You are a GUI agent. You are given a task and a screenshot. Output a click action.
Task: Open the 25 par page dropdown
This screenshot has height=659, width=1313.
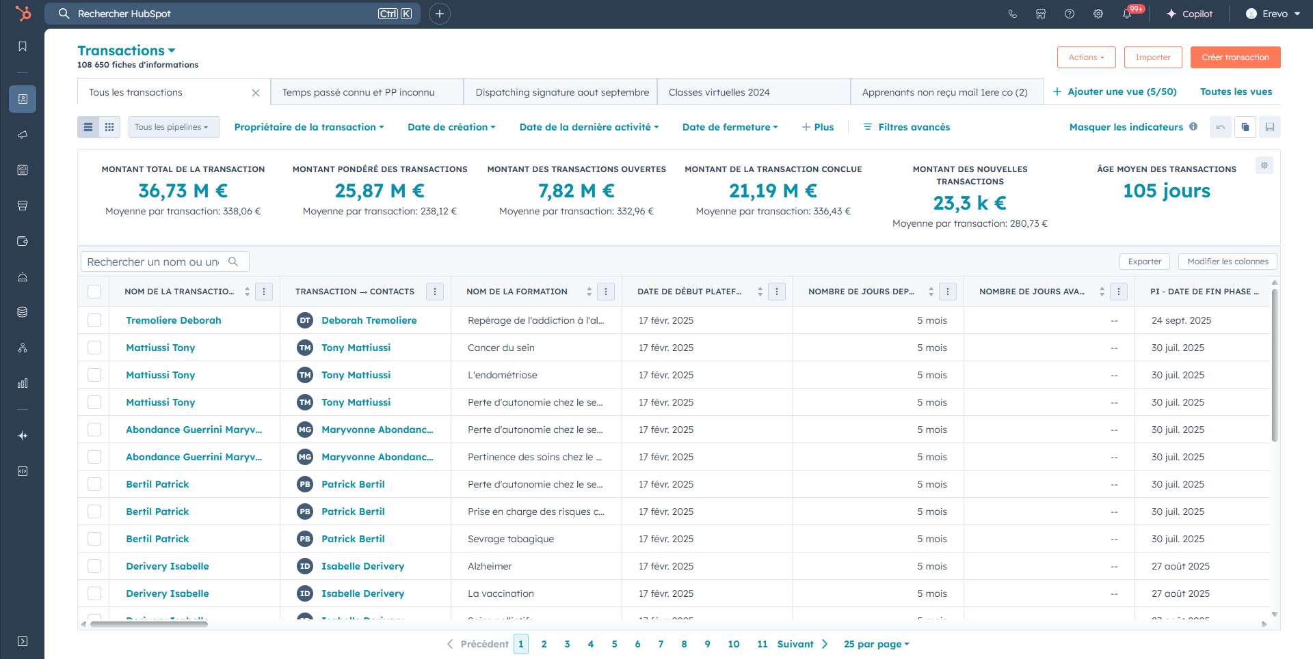(x=876, y=644)
